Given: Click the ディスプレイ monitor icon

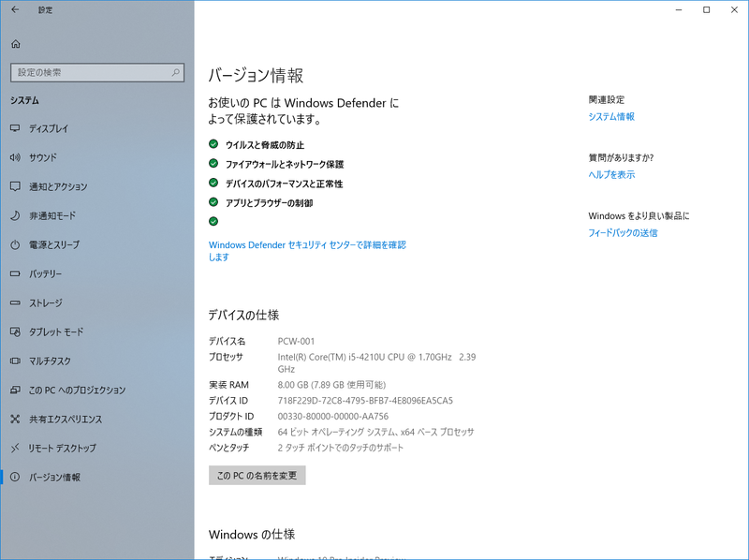Looking at the screenshot, I should coord(15,128).
